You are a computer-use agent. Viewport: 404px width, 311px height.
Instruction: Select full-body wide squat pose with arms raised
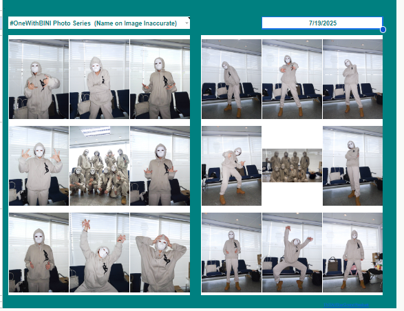pyautogui.click(x=292, y=253)
